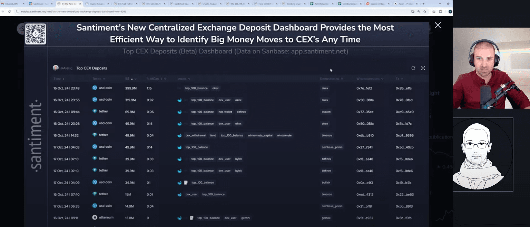Click the tether icon in the 69.9M row
Image resolution: width=530 pixels, height=227 pixels.
(95, 112)
